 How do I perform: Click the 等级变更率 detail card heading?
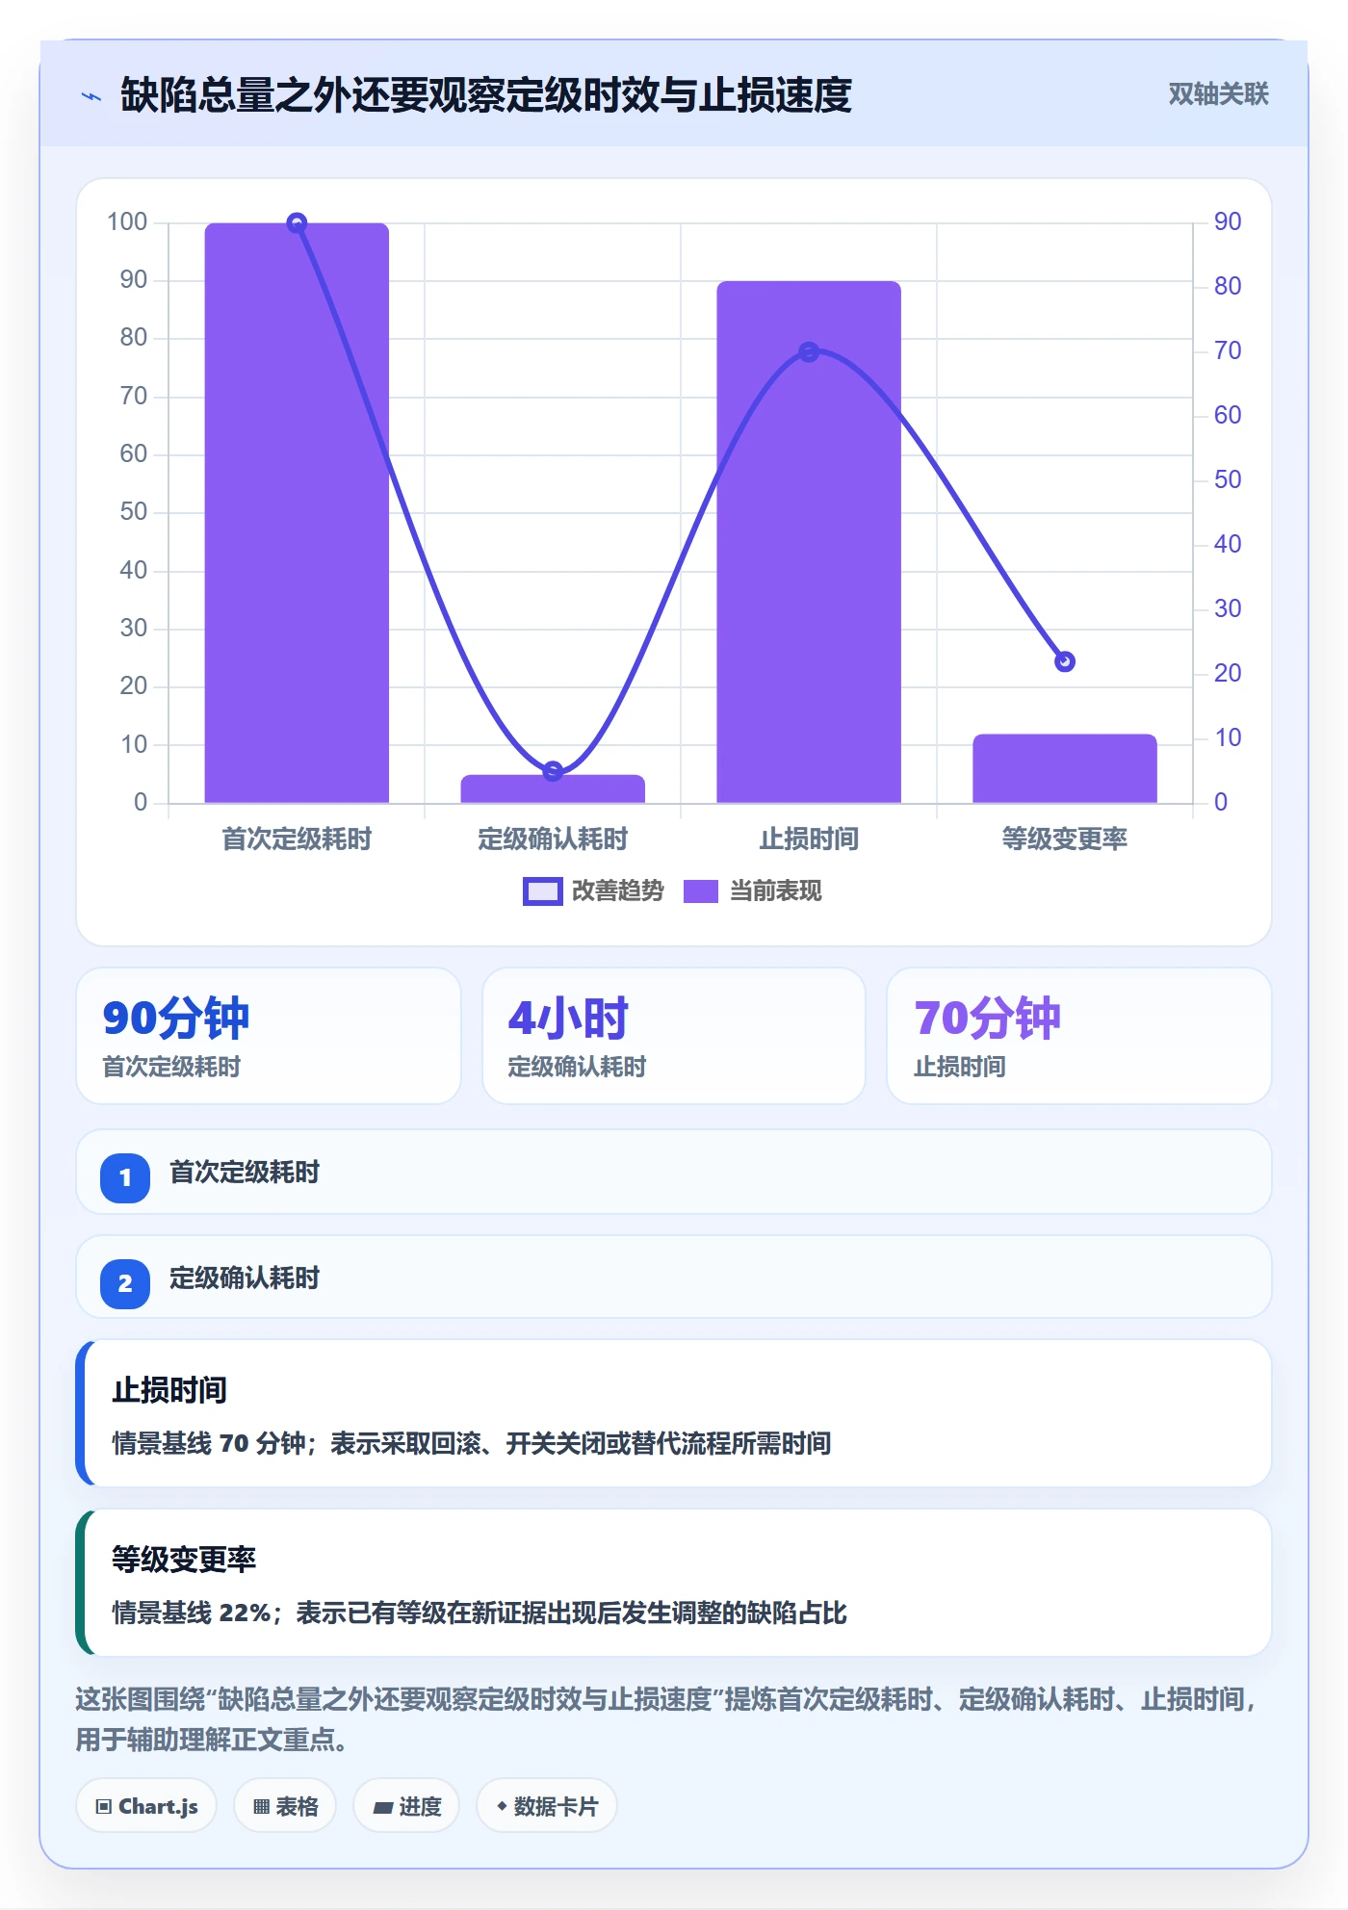pos(184,1560)
